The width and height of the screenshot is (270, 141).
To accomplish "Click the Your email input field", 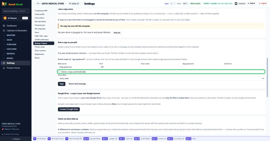I will point(161,67).
